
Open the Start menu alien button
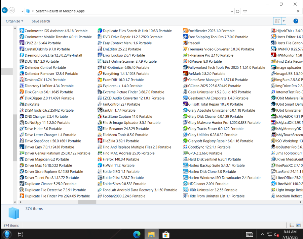7,234
